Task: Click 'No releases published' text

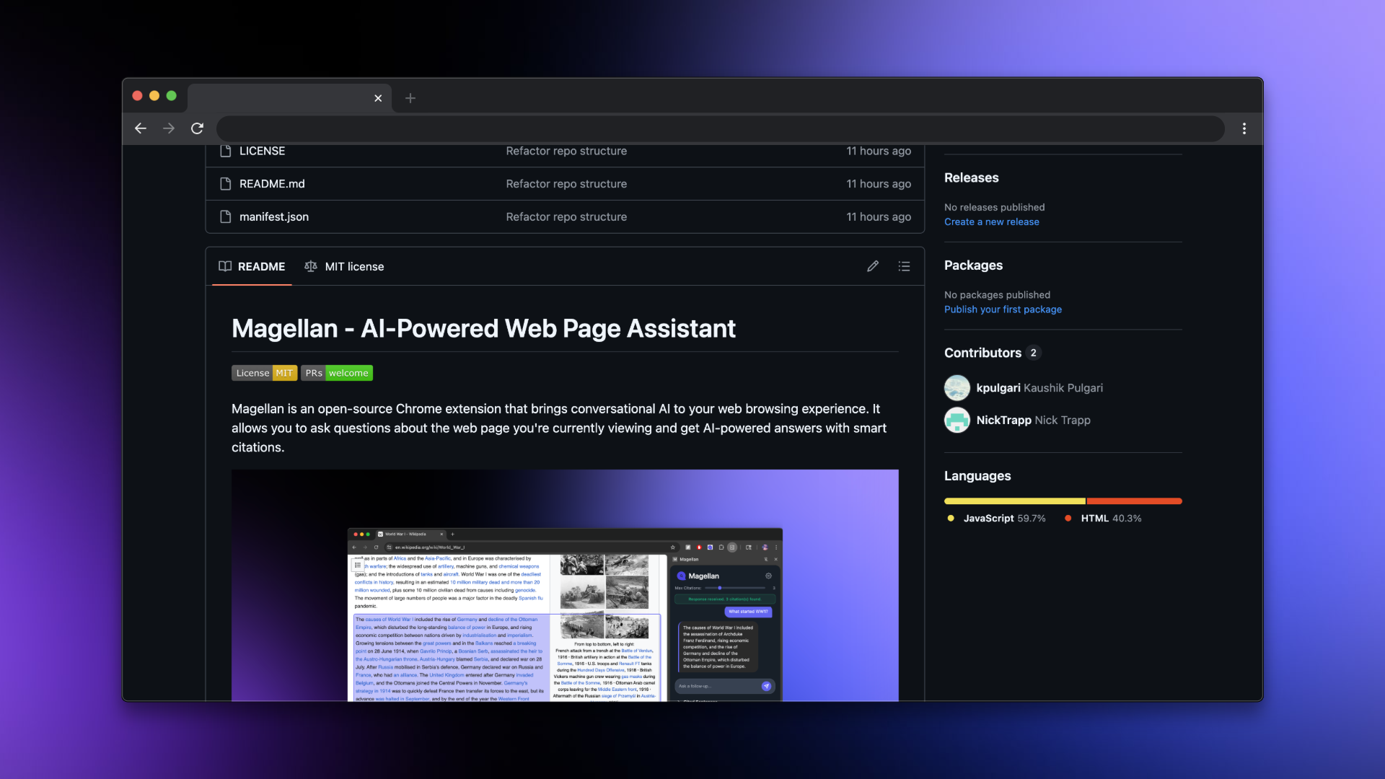Action: point(994,208)
